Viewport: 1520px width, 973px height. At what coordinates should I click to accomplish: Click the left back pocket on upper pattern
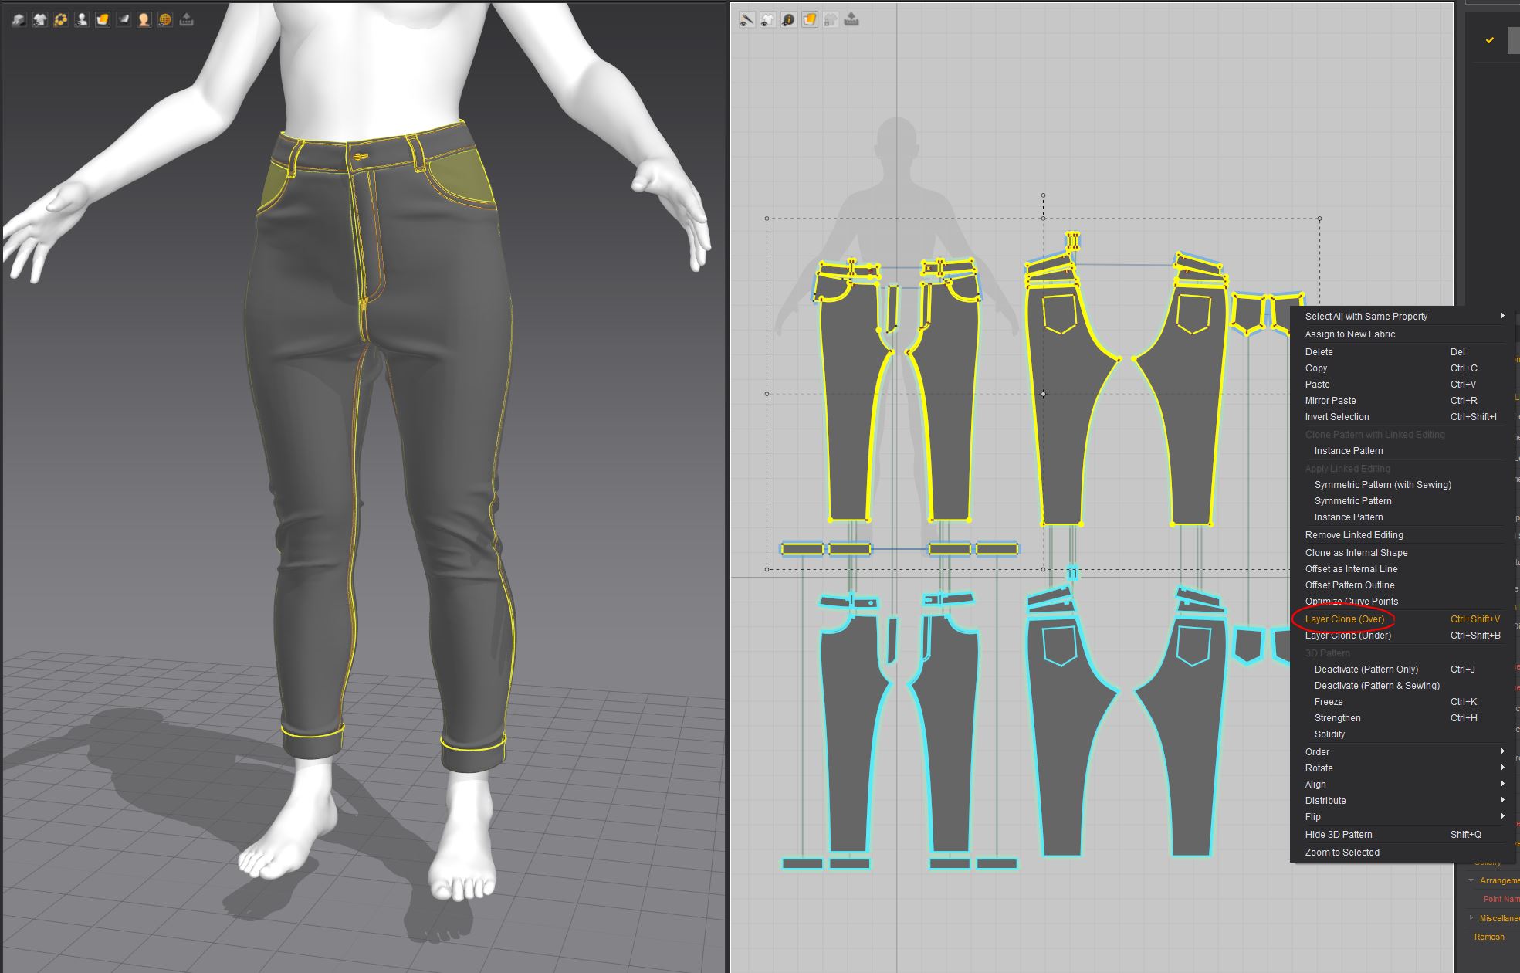coord(1060,312)
